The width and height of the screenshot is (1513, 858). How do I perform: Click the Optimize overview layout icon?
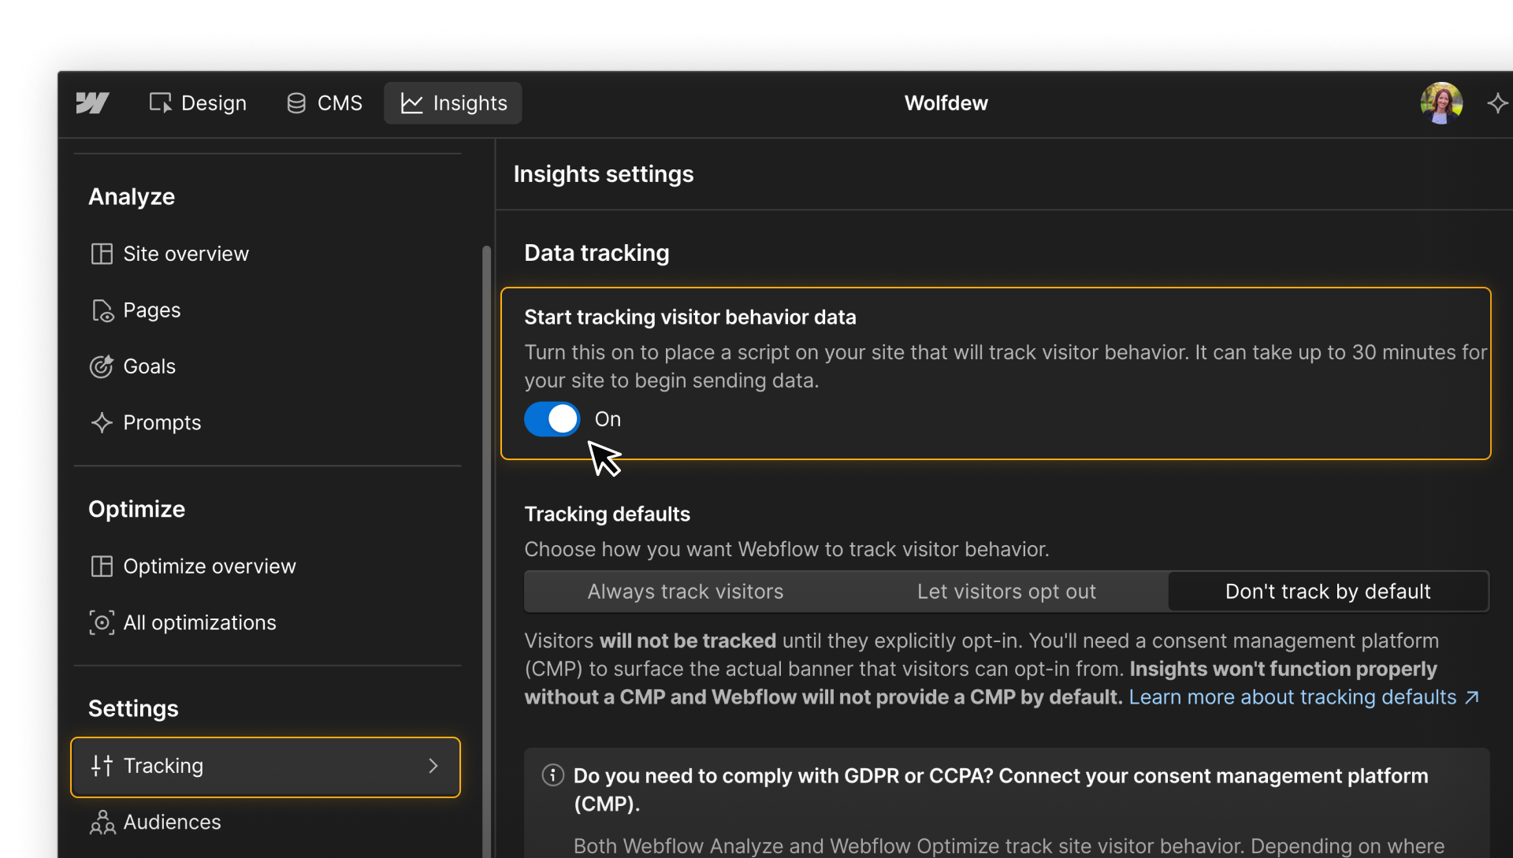[x=102, y=566]
